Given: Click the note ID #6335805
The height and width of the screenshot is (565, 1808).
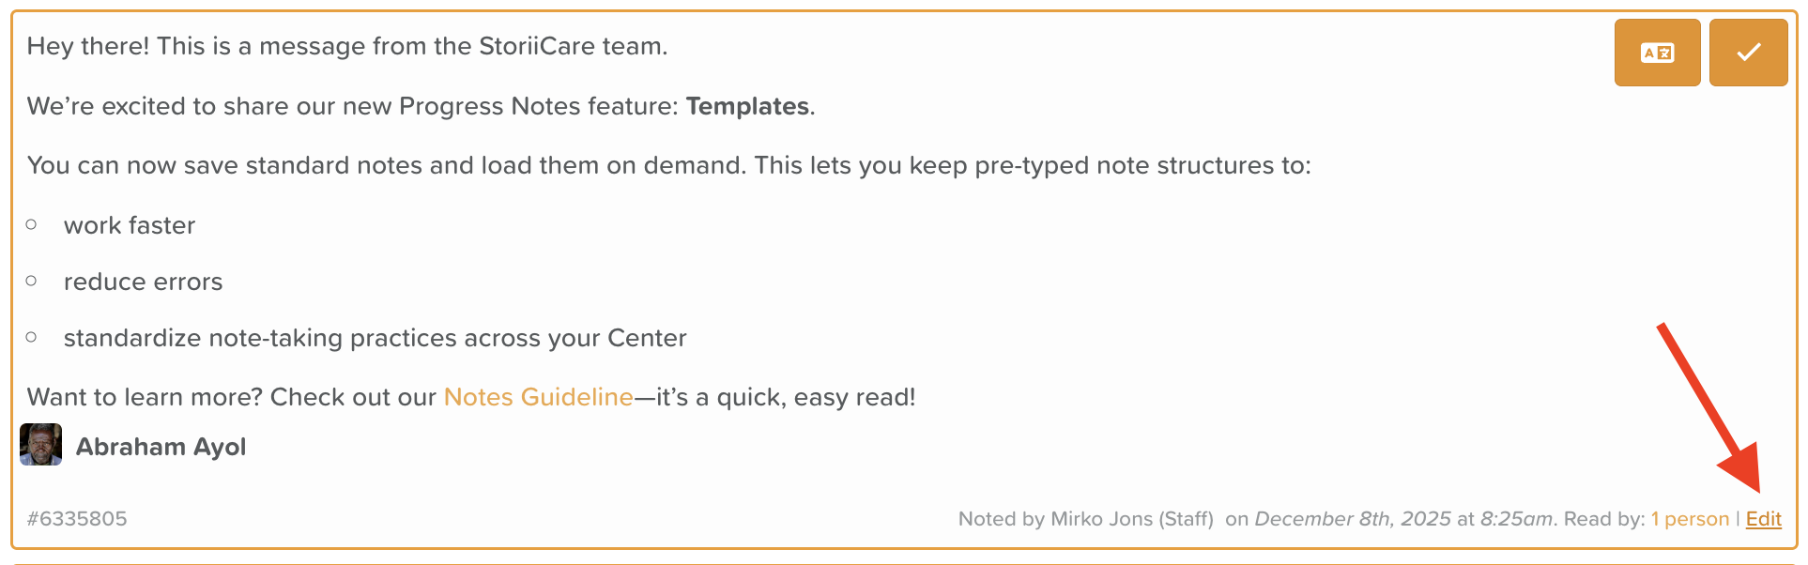Looking at the screenshot, I should (77, 519).
